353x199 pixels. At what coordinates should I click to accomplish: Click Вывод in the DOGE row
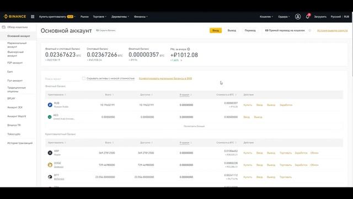(271, 165)
